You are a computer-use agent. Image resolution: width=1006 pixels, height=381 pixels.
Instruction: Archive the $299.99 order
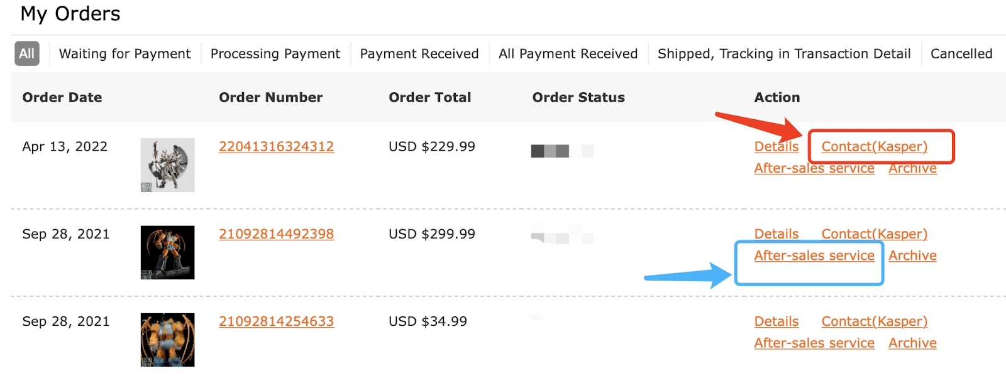(912, 256)
